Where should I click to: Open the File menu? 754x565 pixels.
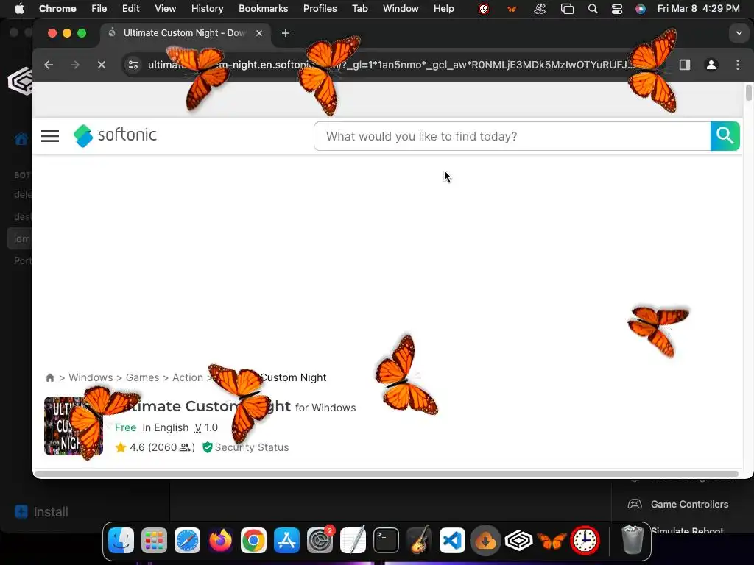pos(99,9)
